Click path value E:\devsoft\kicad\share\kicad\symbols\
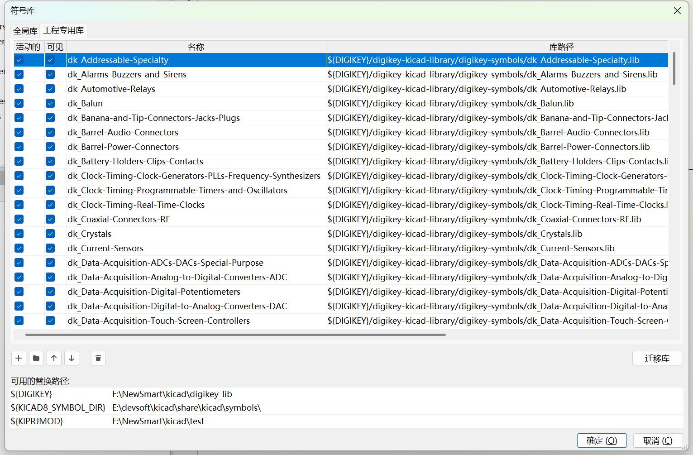This screenshot has width=693, height=455. coord(186,407)
